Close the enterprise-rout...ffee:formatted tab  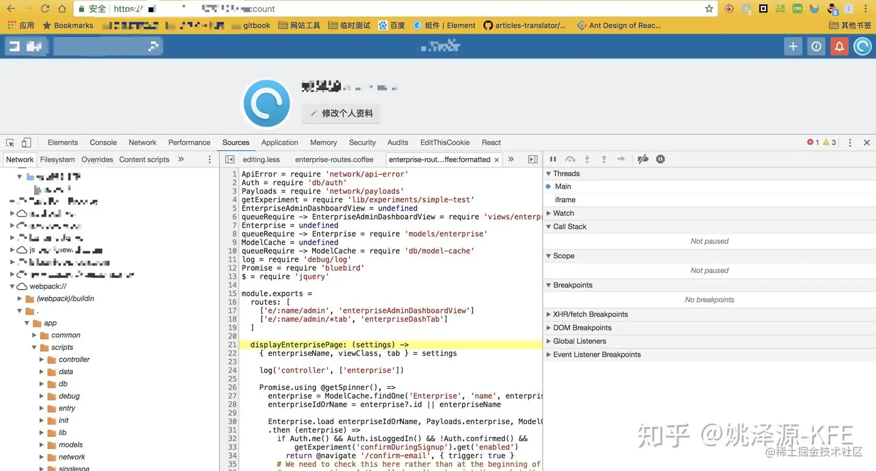(x=497, y=159)
